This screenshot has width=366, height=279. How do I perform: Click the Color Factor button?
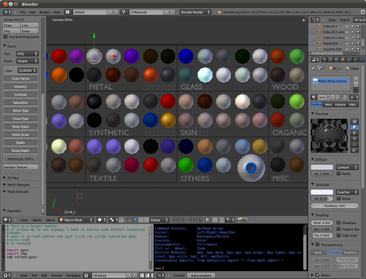point(21,79)
